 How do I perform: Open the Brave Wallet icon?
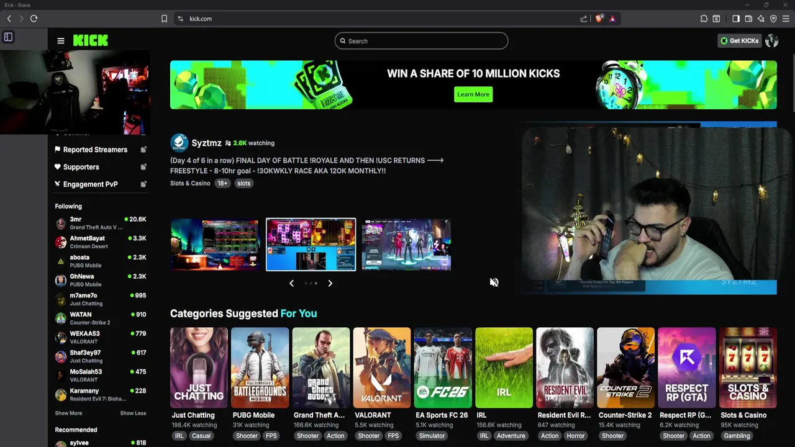coord(748,19)
